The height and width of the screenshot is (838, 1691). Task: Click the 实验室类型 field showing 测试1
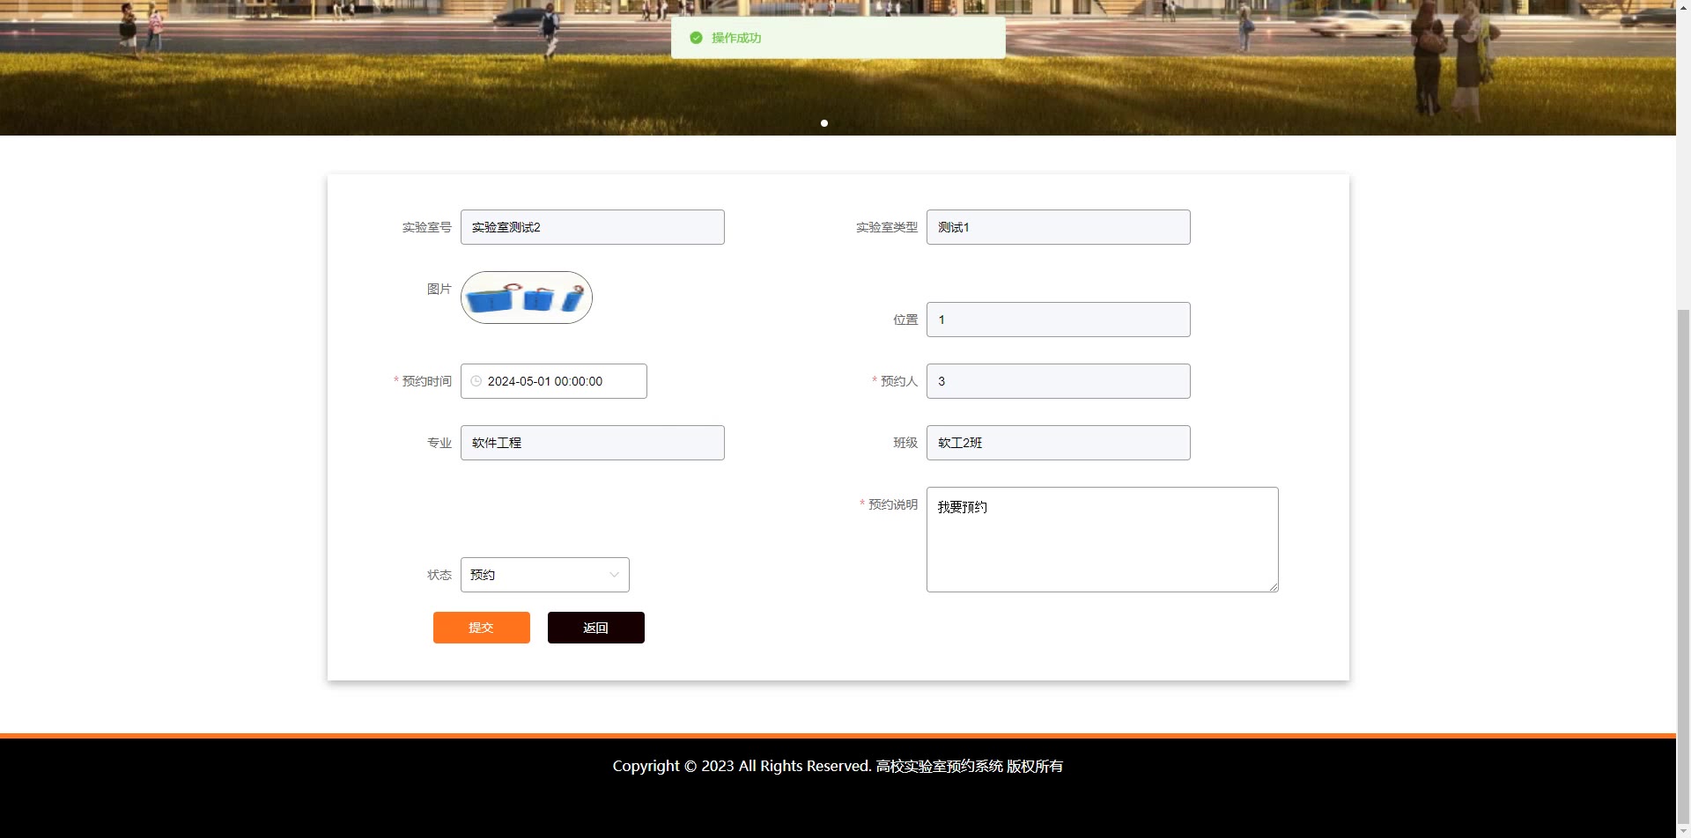coord(1058,227)
